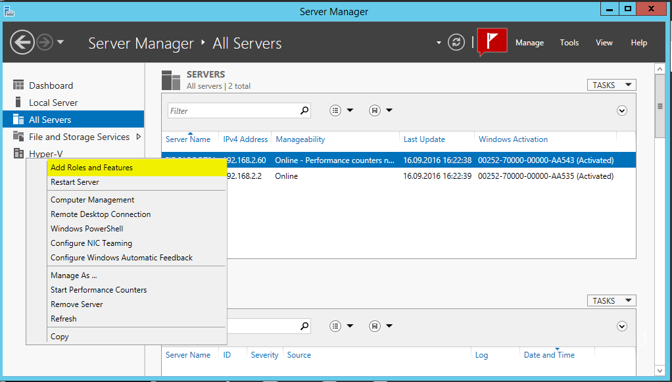The width and height of the screenshot is (672, 382).
Task: Sort by Server Name column in Servers
Action: (x=188, y=139)
